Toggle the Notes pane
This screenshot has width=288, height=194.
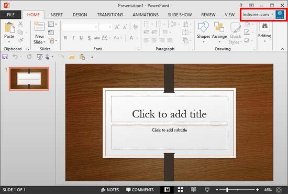(110, 190)
